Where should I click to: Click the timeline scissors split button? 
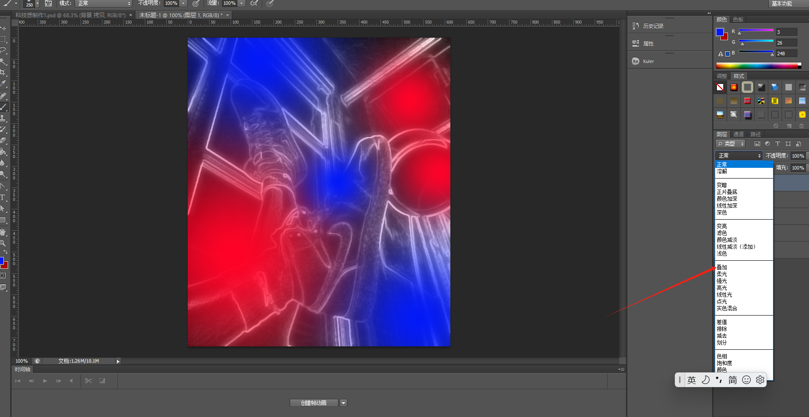coord(89,381)
